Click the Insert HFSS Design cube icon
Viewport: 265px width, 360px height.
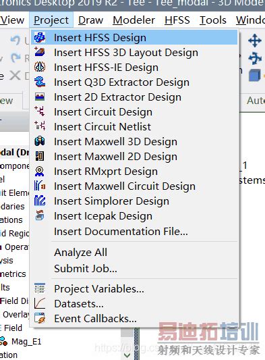40,38
